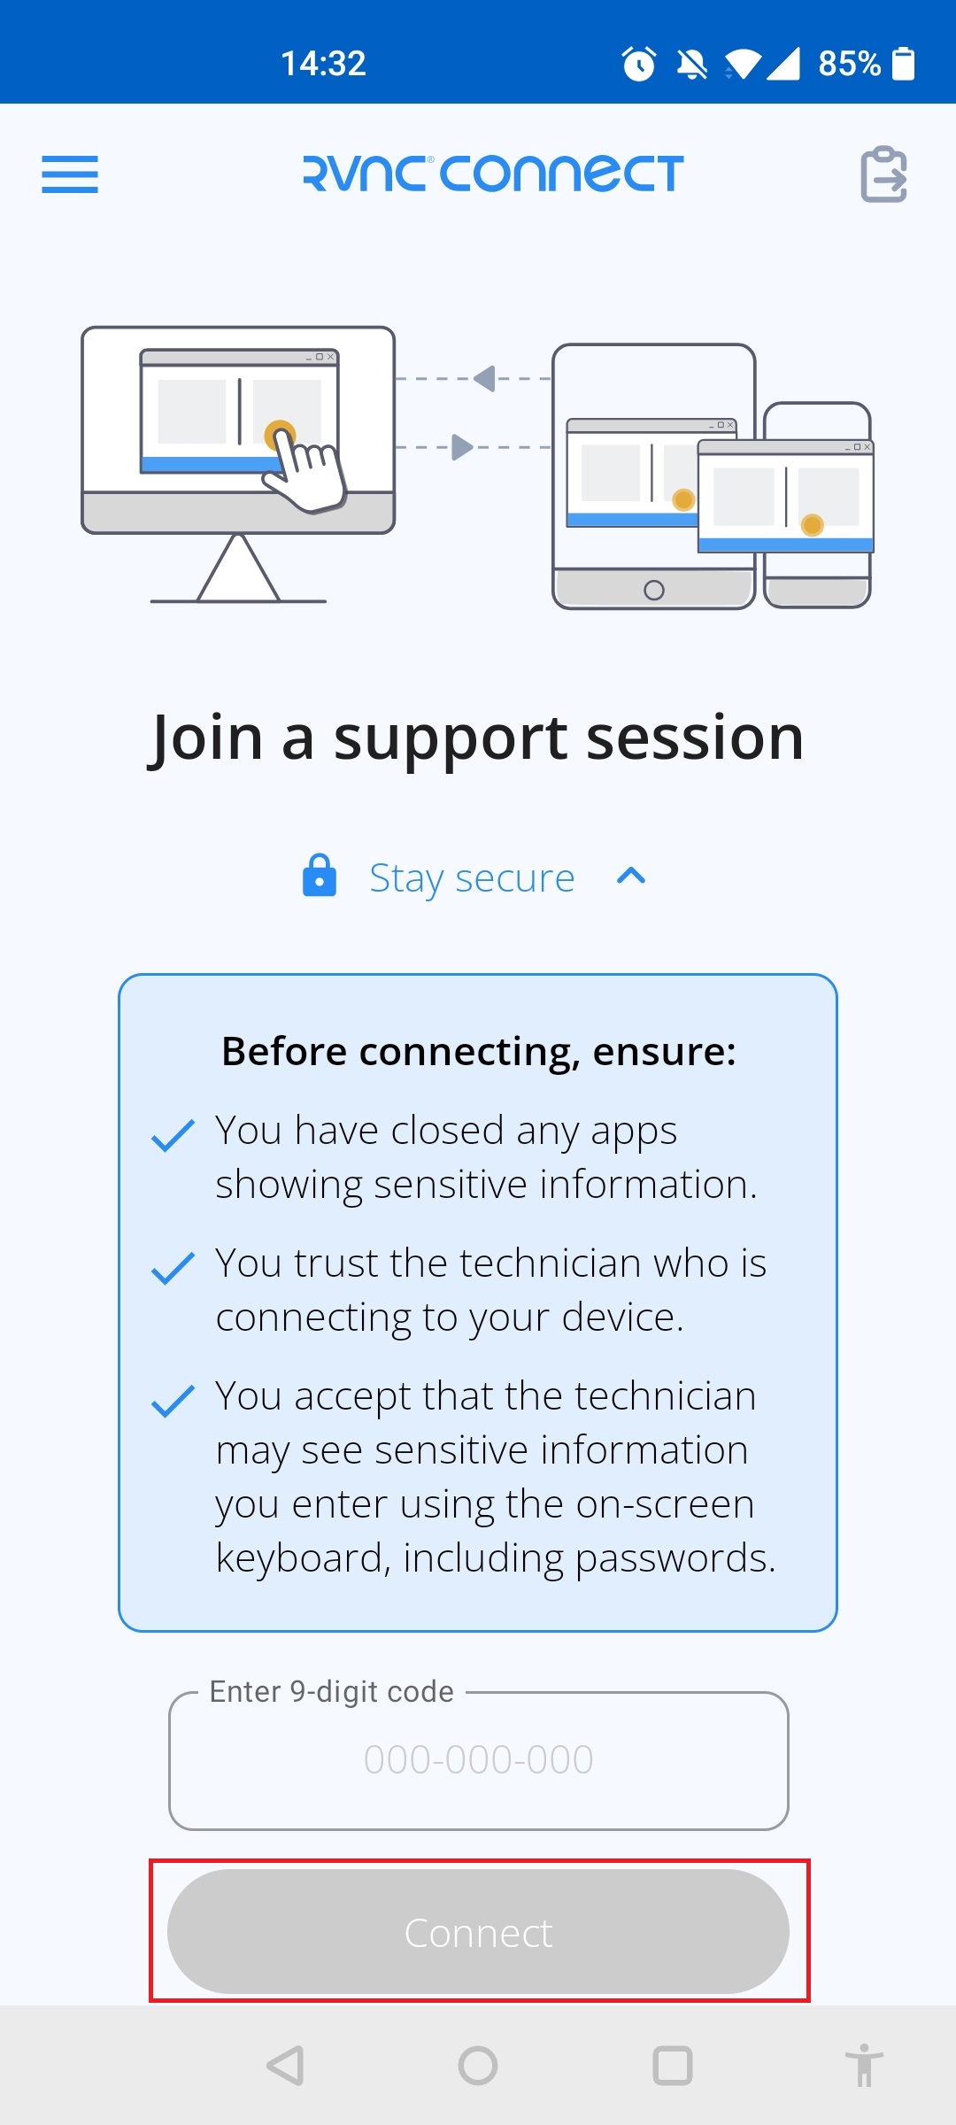Tap the accessibility figure icon
The height and width of the screenshot is (2125, 956).
[x=864, y=2066]
